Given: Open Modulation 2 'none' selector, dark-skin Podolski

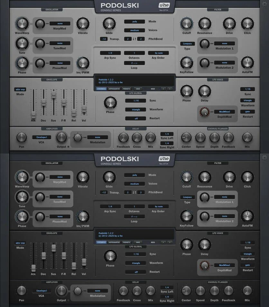Looking at the screenshot, I should pyautogui.click(x=225, y=216).
